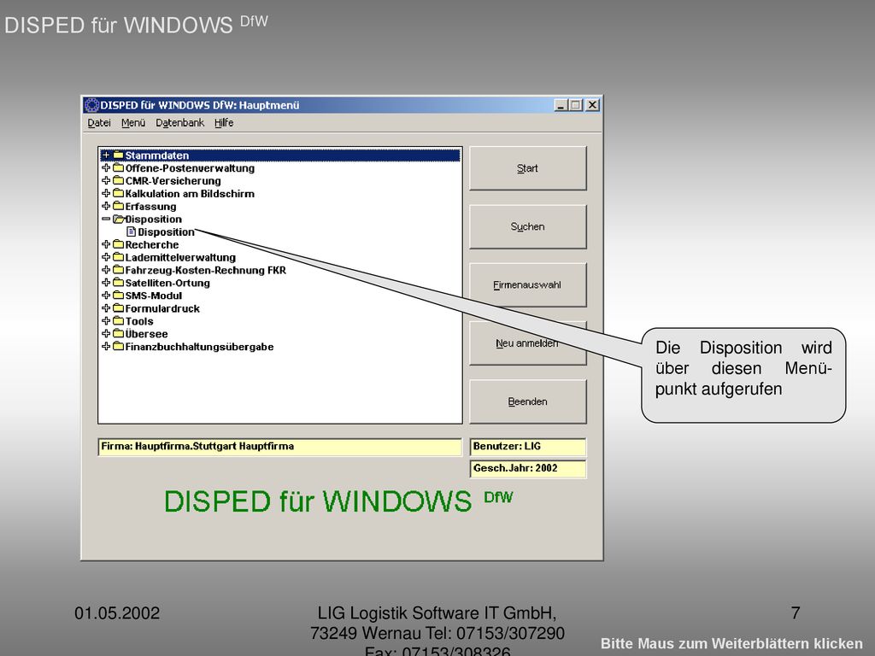Select 'Stammdaten' tree row text
The height and width of the screenshot is (656, 875).
point(157,155)
